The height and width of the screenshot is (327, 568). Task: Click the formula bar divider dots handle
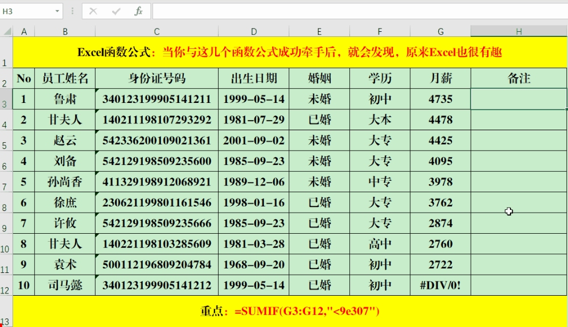click(x=72, y=11)
